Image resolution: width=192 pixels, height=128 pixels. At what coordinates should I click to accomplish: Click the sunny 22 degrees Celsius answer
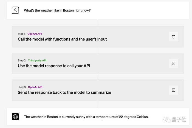86,117
